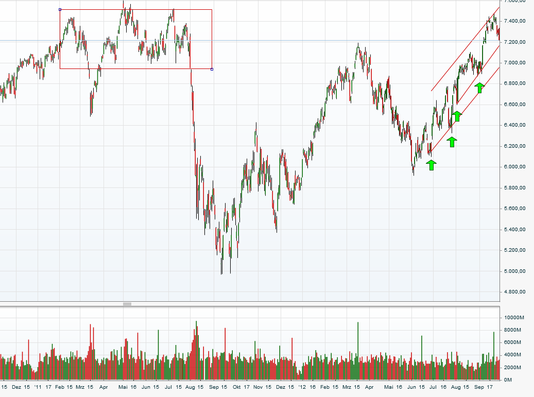The image size is (534, 397).
Task: Click the 7.400,00 price axis label
Action: 514,21
